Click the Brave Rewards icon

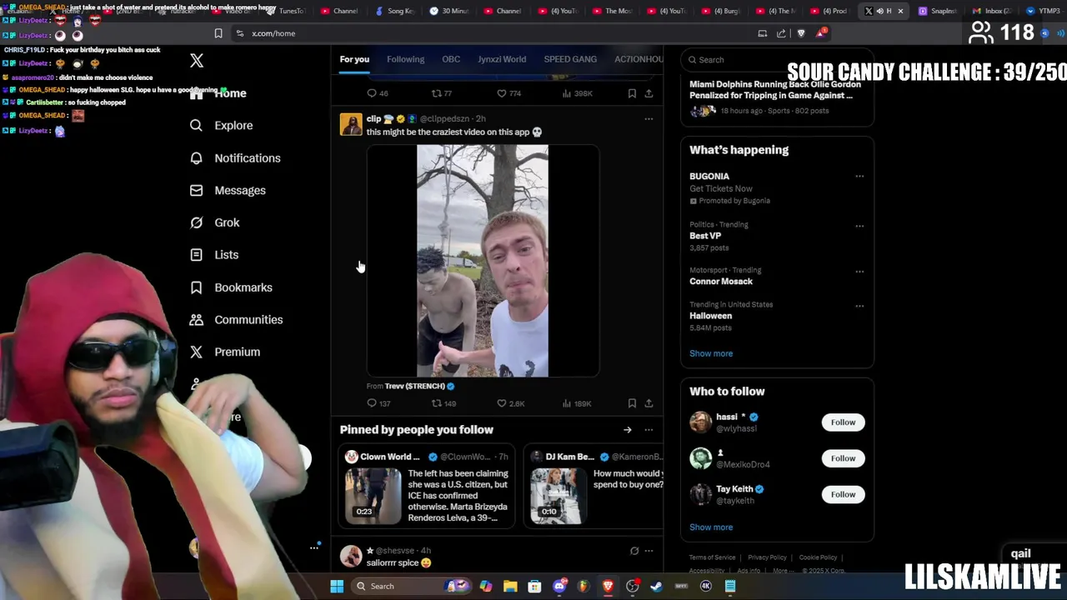(x=821, y=33)
